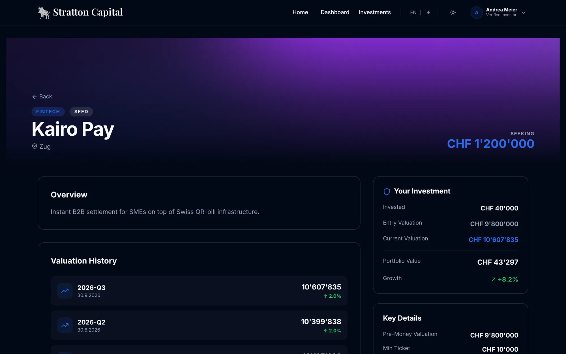The image size is (566, 354).
Task: Click the Kairo Pay heading
Action: point(73,129)
